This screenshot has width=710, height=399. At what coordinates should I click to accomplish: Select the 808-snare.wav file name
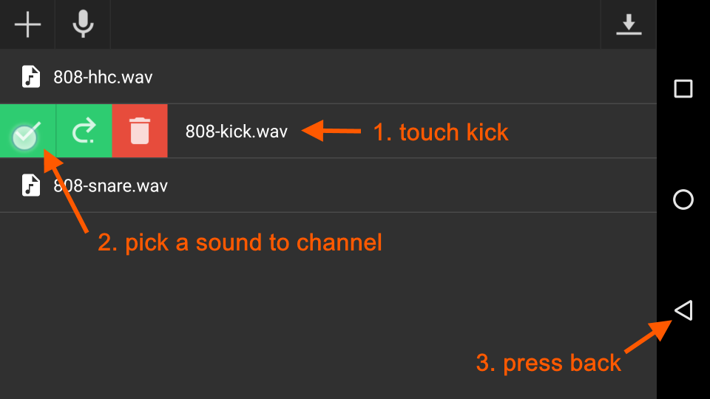point(111,185)
